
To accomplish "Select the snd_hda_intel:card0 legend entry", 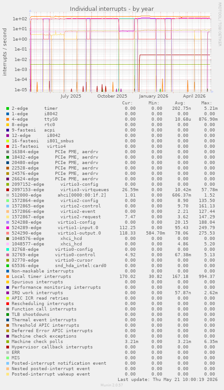I will (x=81, y=266).
